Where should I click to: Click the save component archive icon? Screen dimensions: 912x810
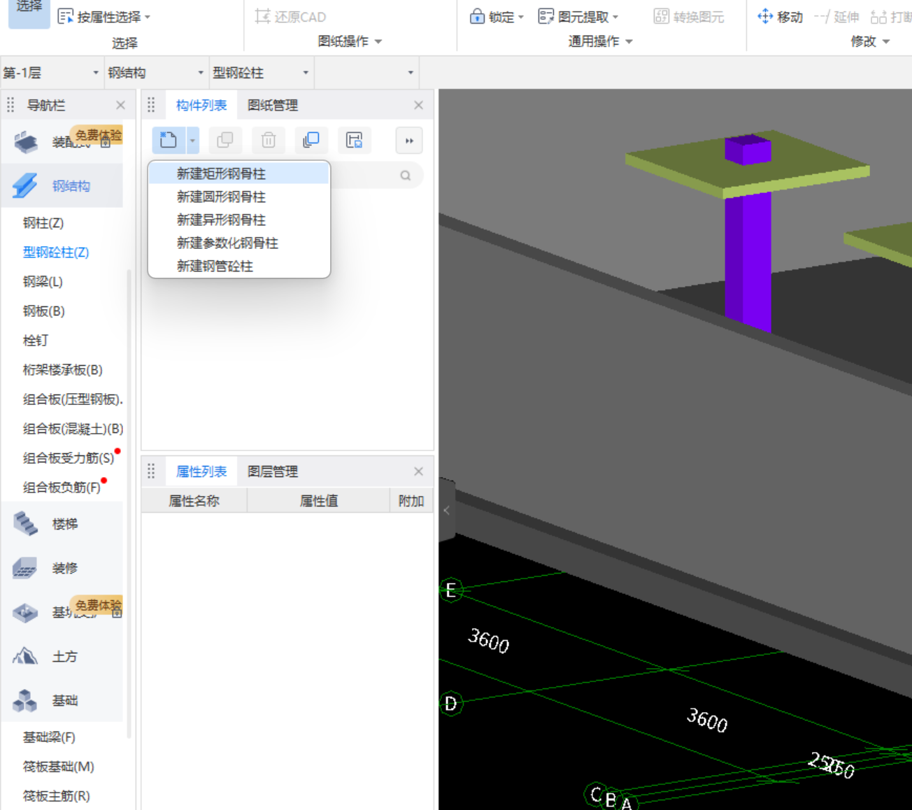coord(355,141)
